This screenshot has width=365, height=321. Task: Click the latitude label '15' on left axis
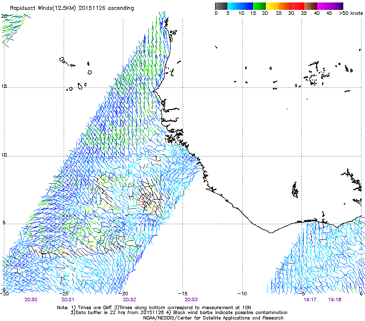[x=4, y=86]
